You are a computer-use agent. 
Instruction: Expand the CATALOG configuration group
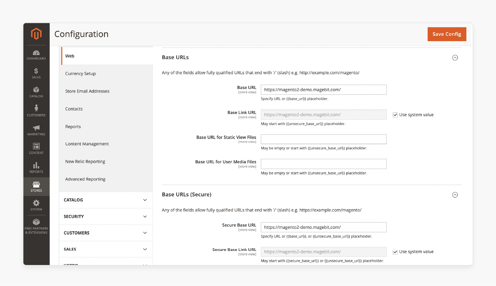click(x=106, y=200)
